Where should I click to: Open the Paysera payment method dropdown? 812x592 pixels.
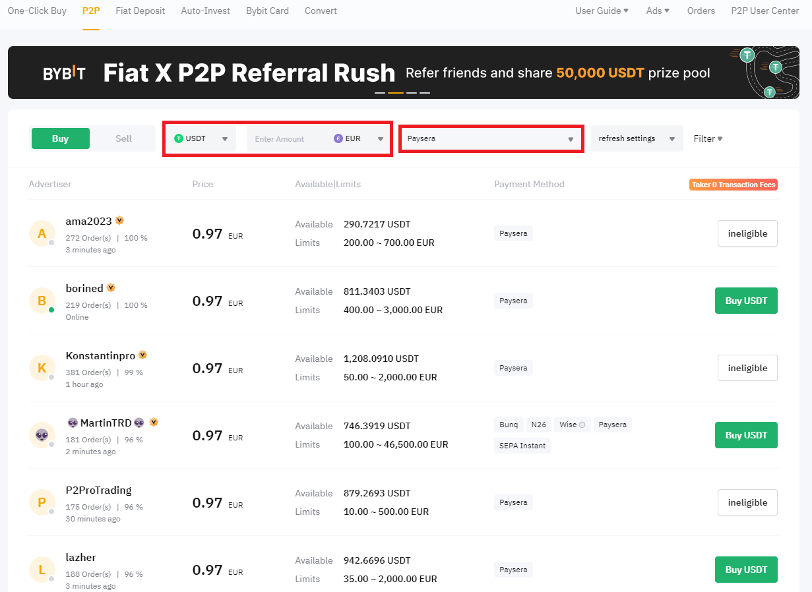tap(491, 138)
